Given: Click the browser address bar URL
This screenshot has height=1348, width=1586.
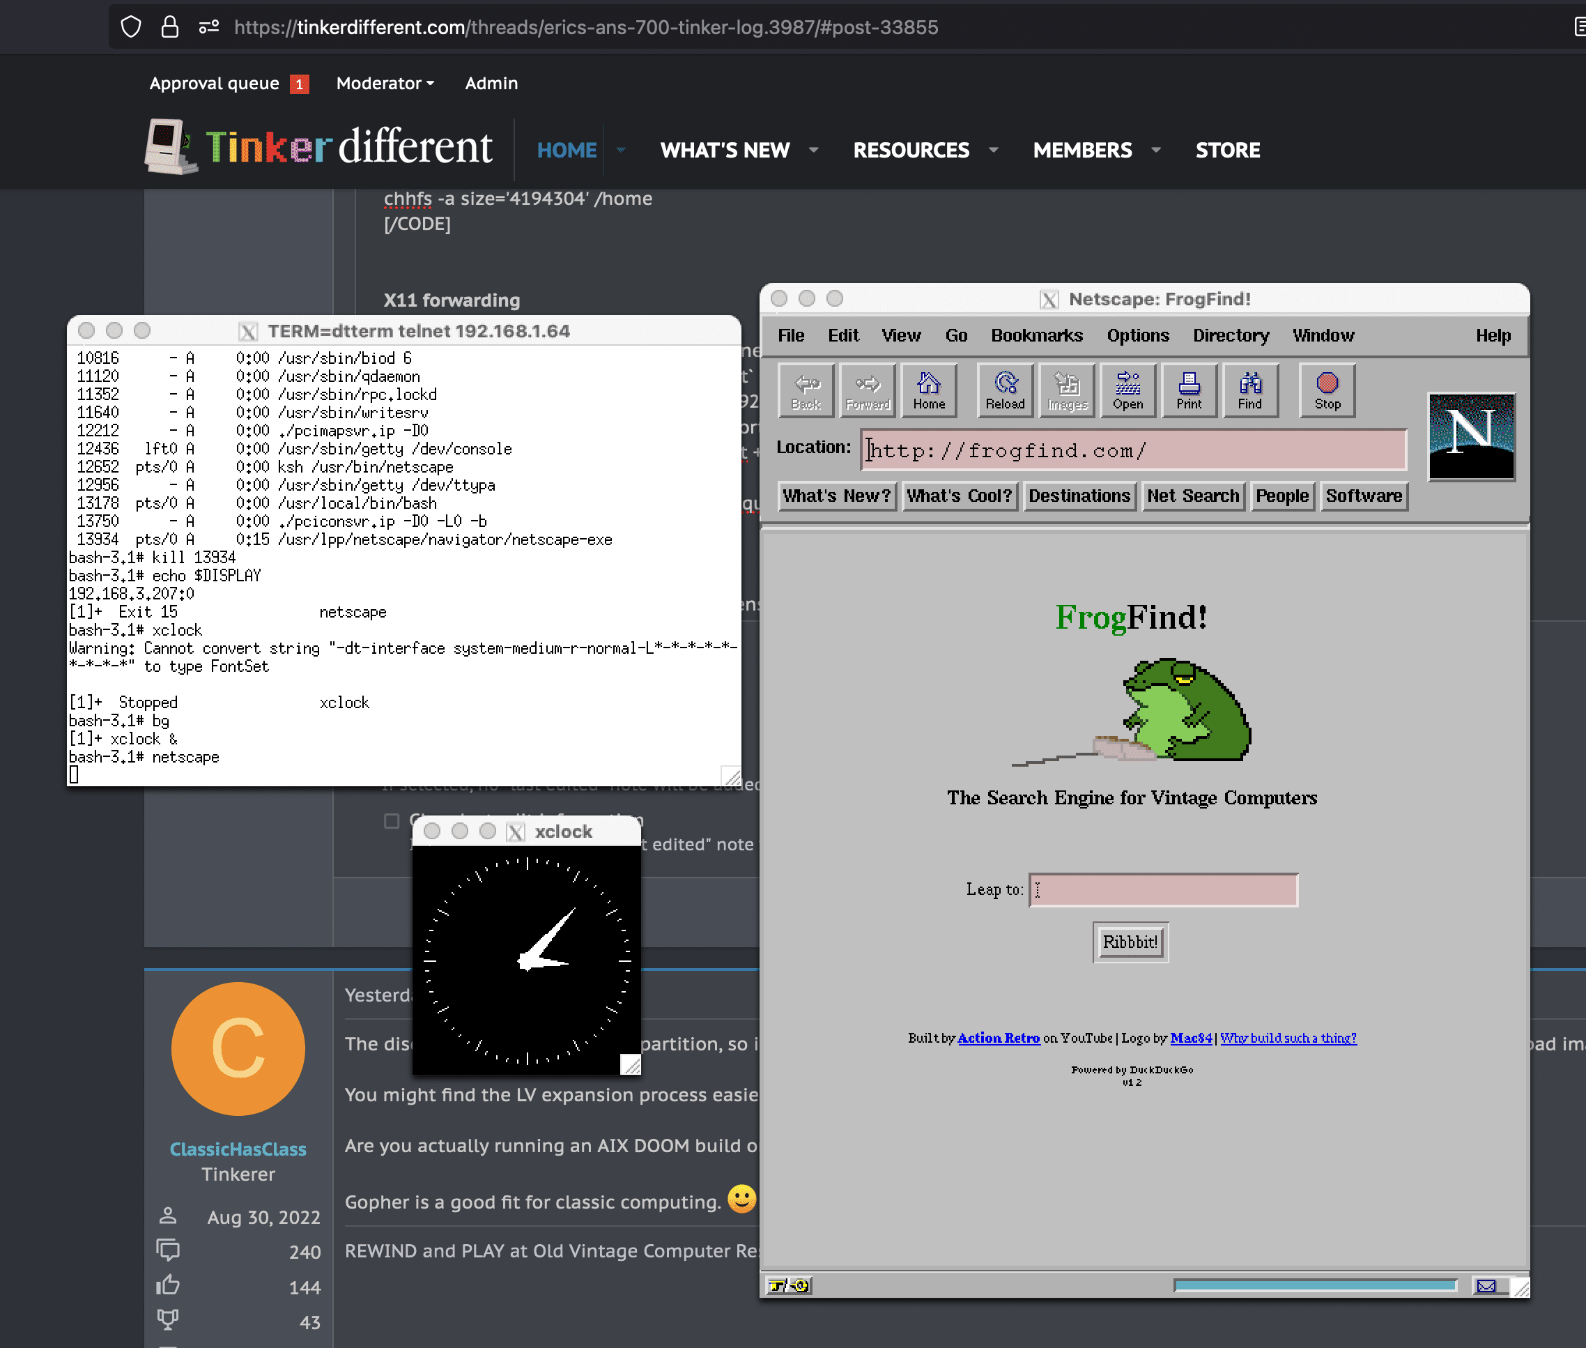Looking at the screenshot, I should coord(586,27).
